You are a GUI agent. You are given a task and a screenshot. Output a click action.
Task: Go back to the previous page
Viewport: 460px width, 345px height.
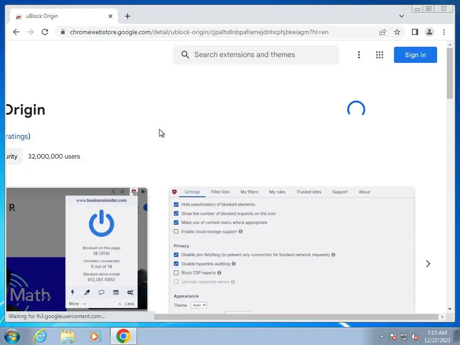click(x=16, y=32)
